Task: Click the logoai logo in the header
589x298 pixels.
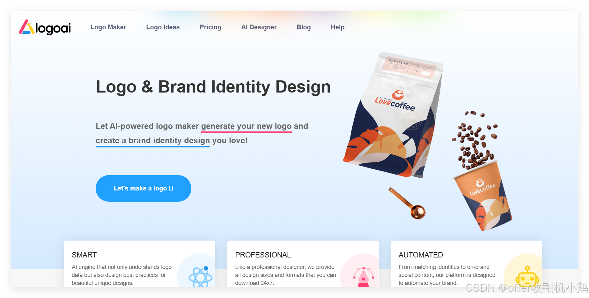Action: [45, 27]
